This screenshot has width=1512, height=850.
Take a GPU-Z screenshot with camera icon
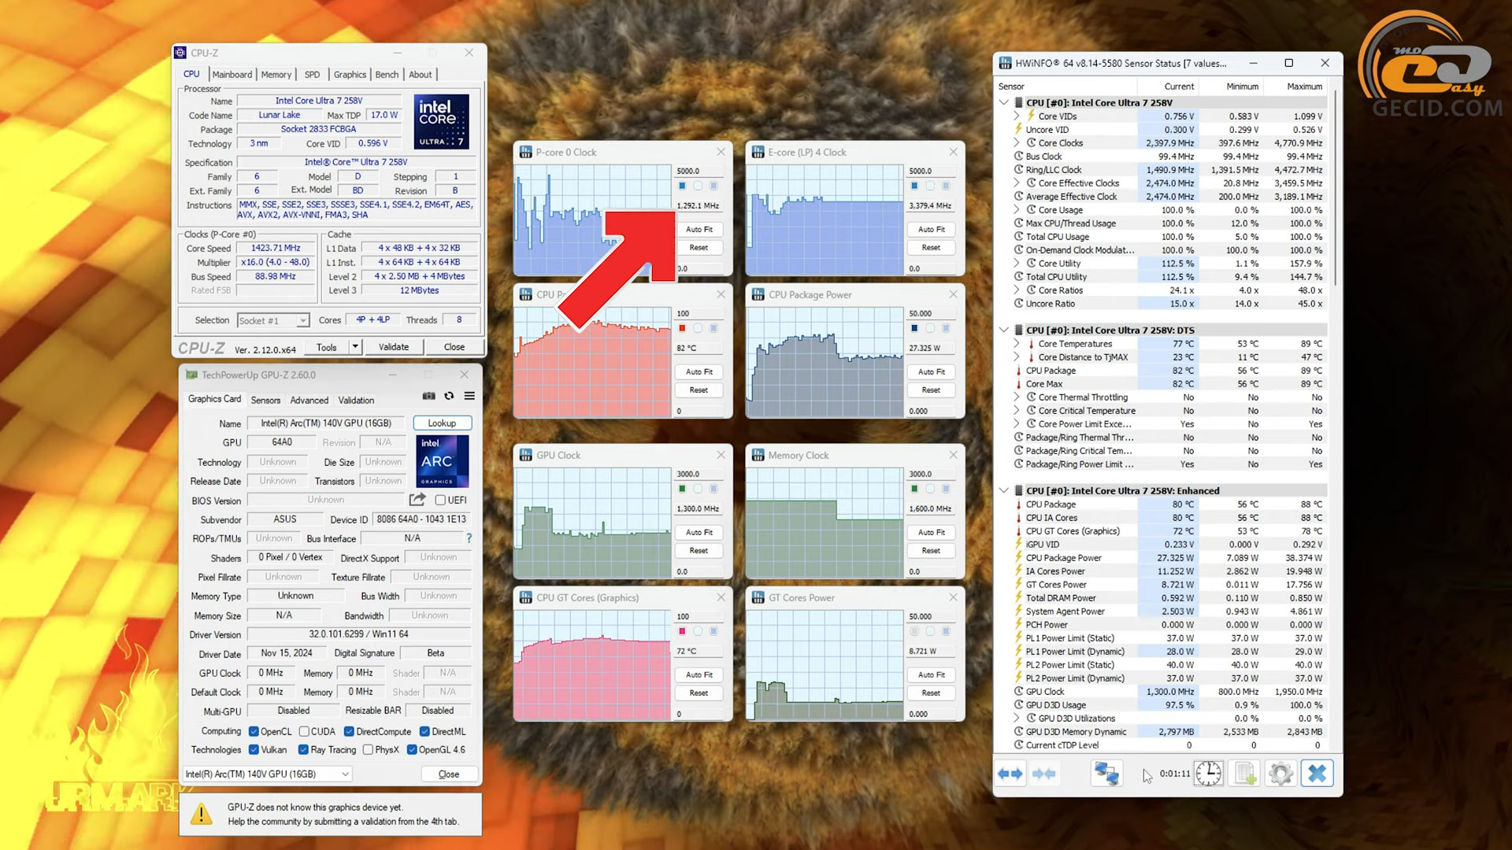click(x=428, y=396)
